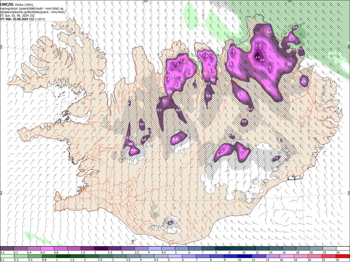Click the light pink 16–18 rain legend swatch
Screen dimensions: 350x262
287,256
